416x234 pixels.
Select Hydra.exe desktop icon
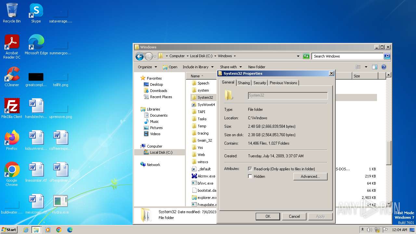60,205
